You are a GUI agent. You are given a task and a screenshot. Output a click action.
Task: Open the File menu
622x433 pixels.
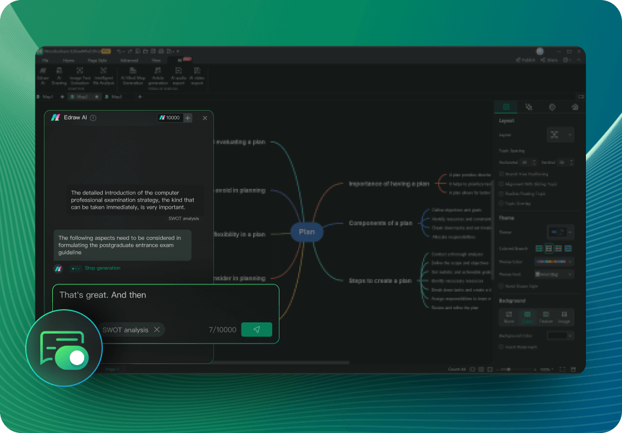coord(45,60)
